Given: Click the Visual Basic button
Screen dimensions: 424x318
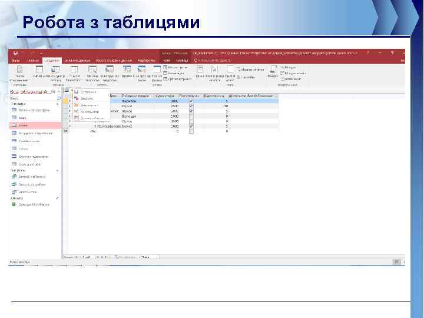Looking at the screenshot, I should [x=291, y=79].
